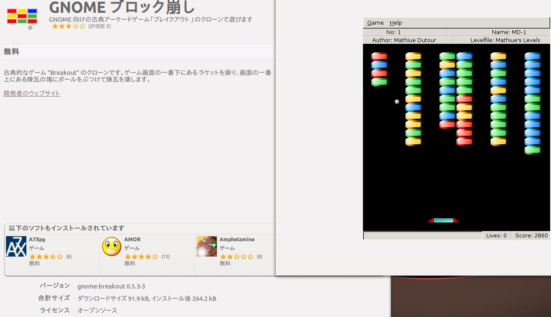Image resolution: width=551 pixels, height=317 pixels.
Task: Click the 以下のソフトもインストールされています heading
Action: tap(66, 228)
